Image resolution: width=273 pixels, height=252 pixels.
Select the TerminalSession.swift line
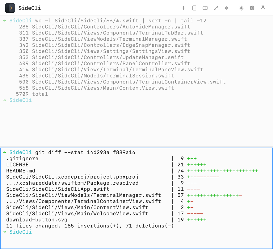tap(96, 76)
